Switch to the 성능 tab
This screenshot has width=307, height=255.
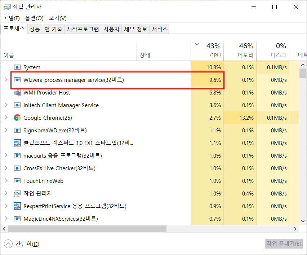tap(35, 29)
